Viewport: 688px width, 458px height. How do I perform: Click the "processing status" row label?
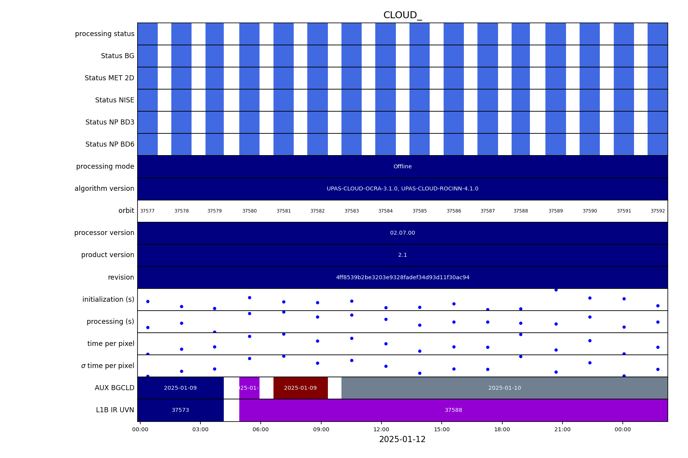[105, 34]
